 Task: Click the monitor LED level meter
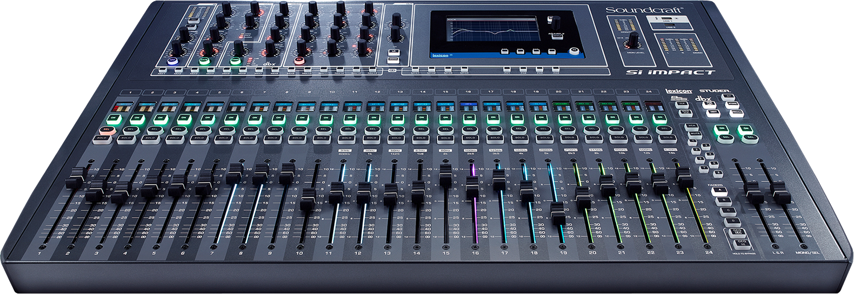[x=626, y=25]
